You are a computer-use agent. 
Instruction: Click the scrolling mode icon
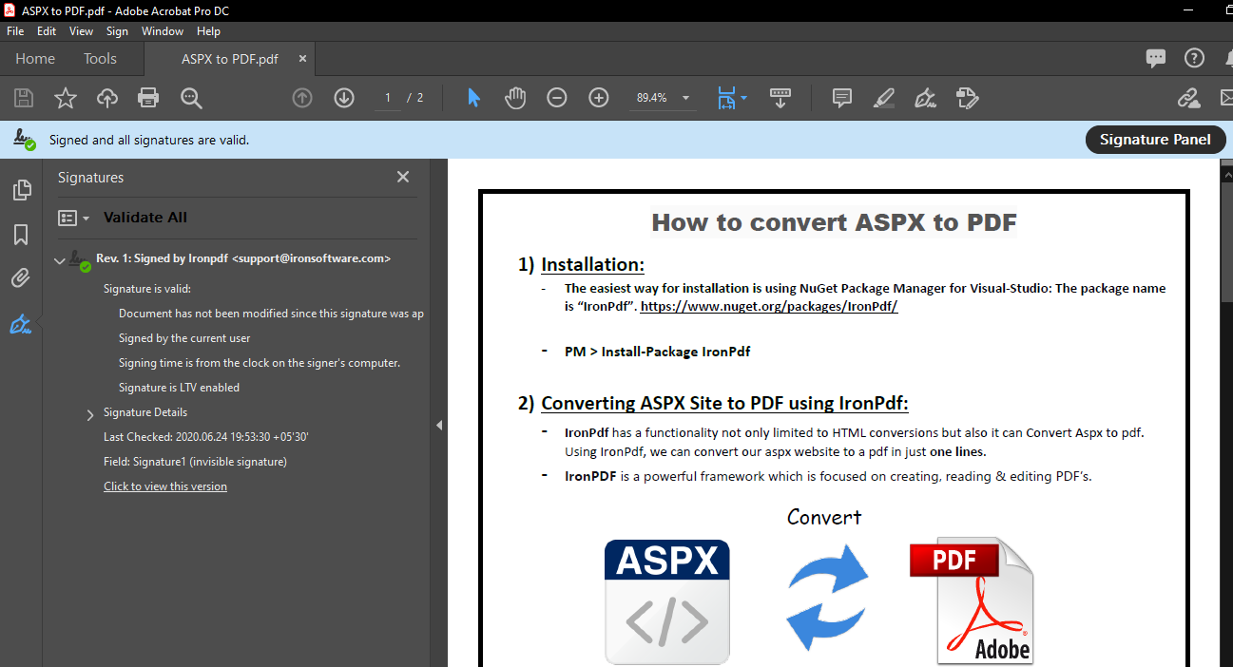[780, 98]
